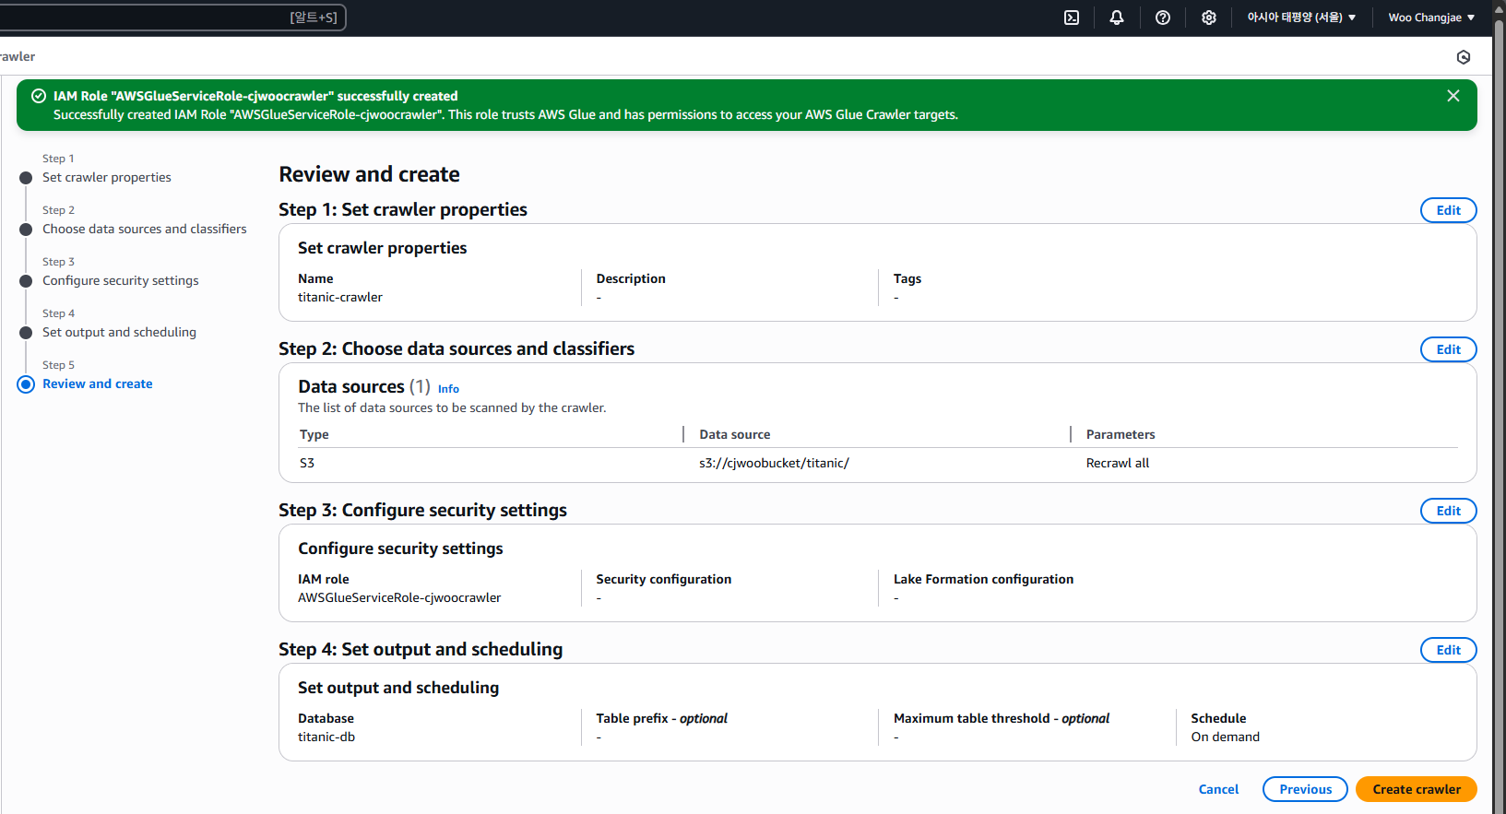Click the green success checkmark icon
The width and height of the screenshot is (1506, 814).
(39, 96)
